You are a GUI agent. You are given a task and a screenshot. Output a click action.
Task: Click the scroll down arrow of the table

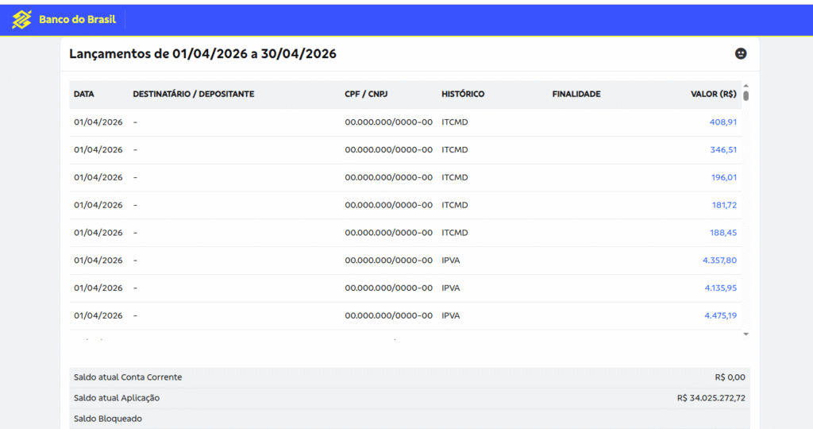[x=746, y=334]
